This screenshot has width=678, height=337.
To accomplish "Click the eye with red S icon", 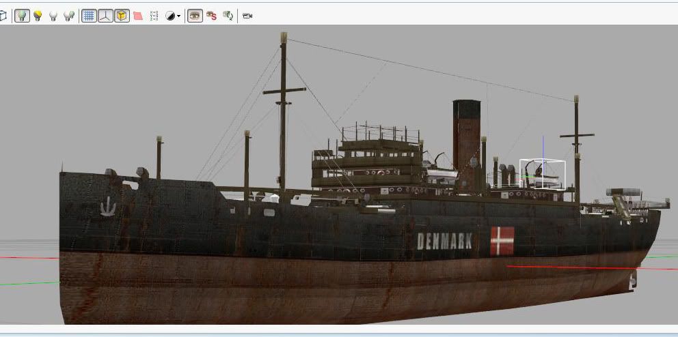I will click(x=211, y=16).
